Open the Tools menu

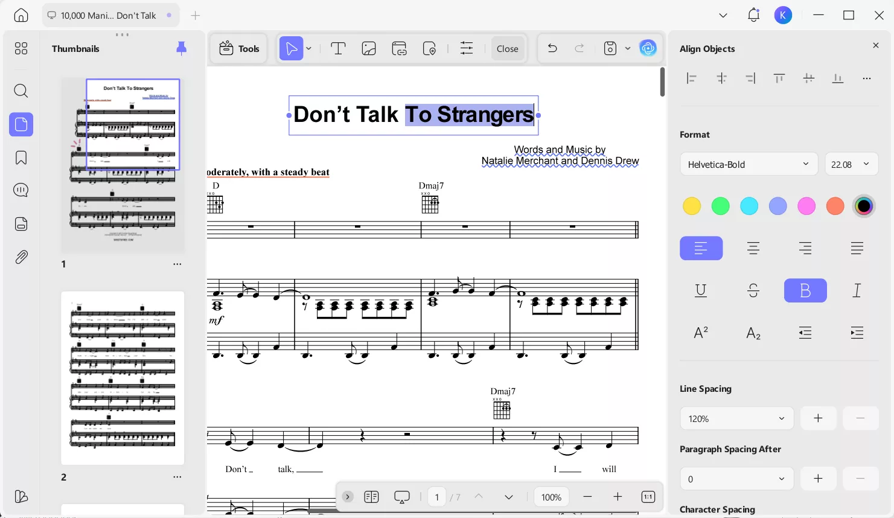pyautogui.click(x=239, y=48)
